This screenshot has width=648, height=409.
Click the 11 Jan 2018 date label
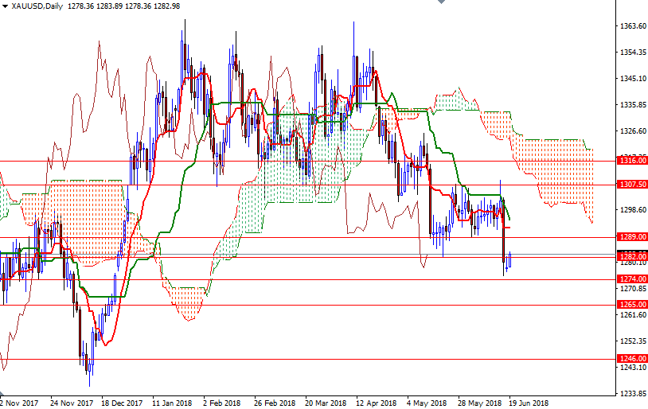click(172, 403)
